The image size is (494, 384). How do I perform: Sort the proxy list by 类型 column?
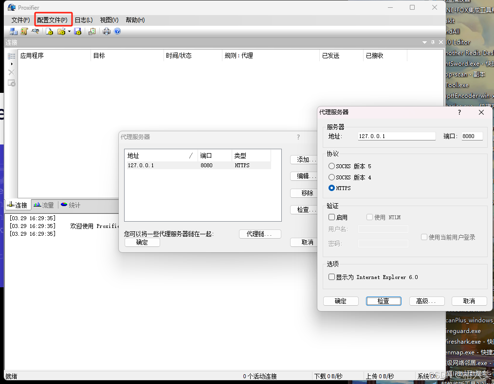tap(251, 156)
